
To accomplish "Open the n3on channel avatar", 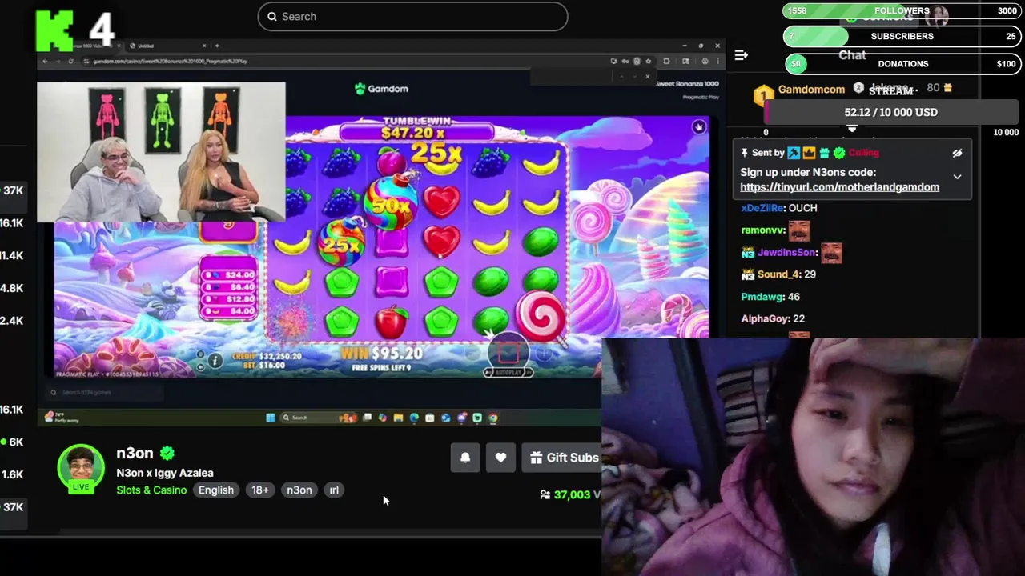I will 81,467.
